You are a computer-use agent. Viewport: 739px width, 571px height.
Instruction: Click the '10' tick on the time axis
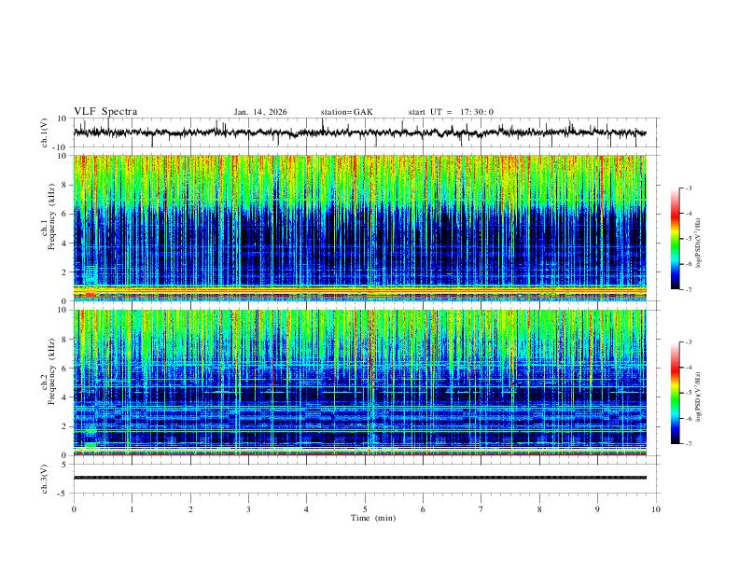[x=656, y=509]
